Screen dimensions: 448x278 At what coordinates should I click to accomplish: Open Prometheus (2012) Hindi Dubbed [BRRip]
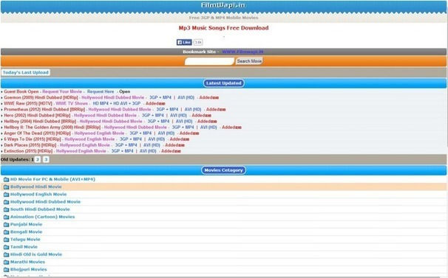coord(44,109)
